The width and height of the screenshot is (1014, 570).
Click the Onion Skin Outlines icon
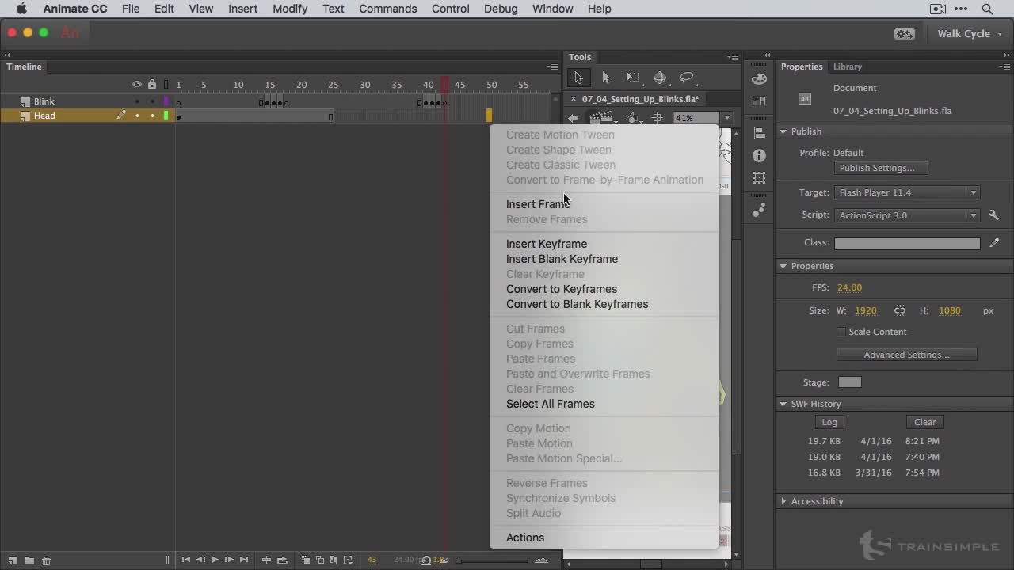point(320,560)
